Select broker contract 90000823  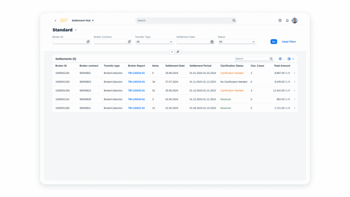[x=85, y=90]
